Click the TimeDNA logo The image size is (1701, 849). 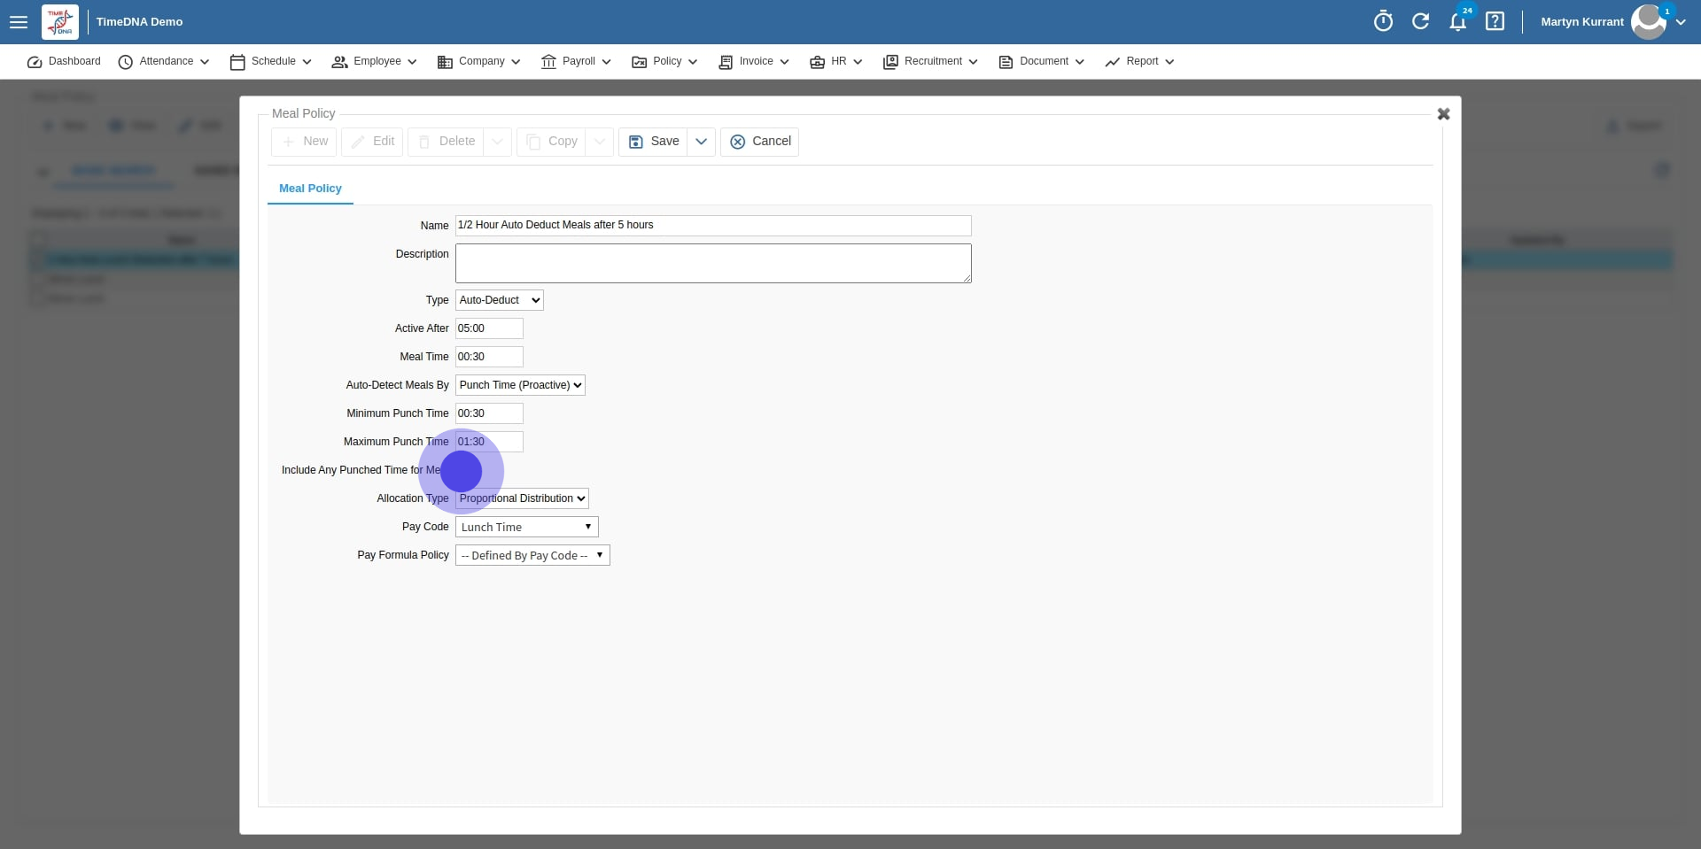[60, 22]
